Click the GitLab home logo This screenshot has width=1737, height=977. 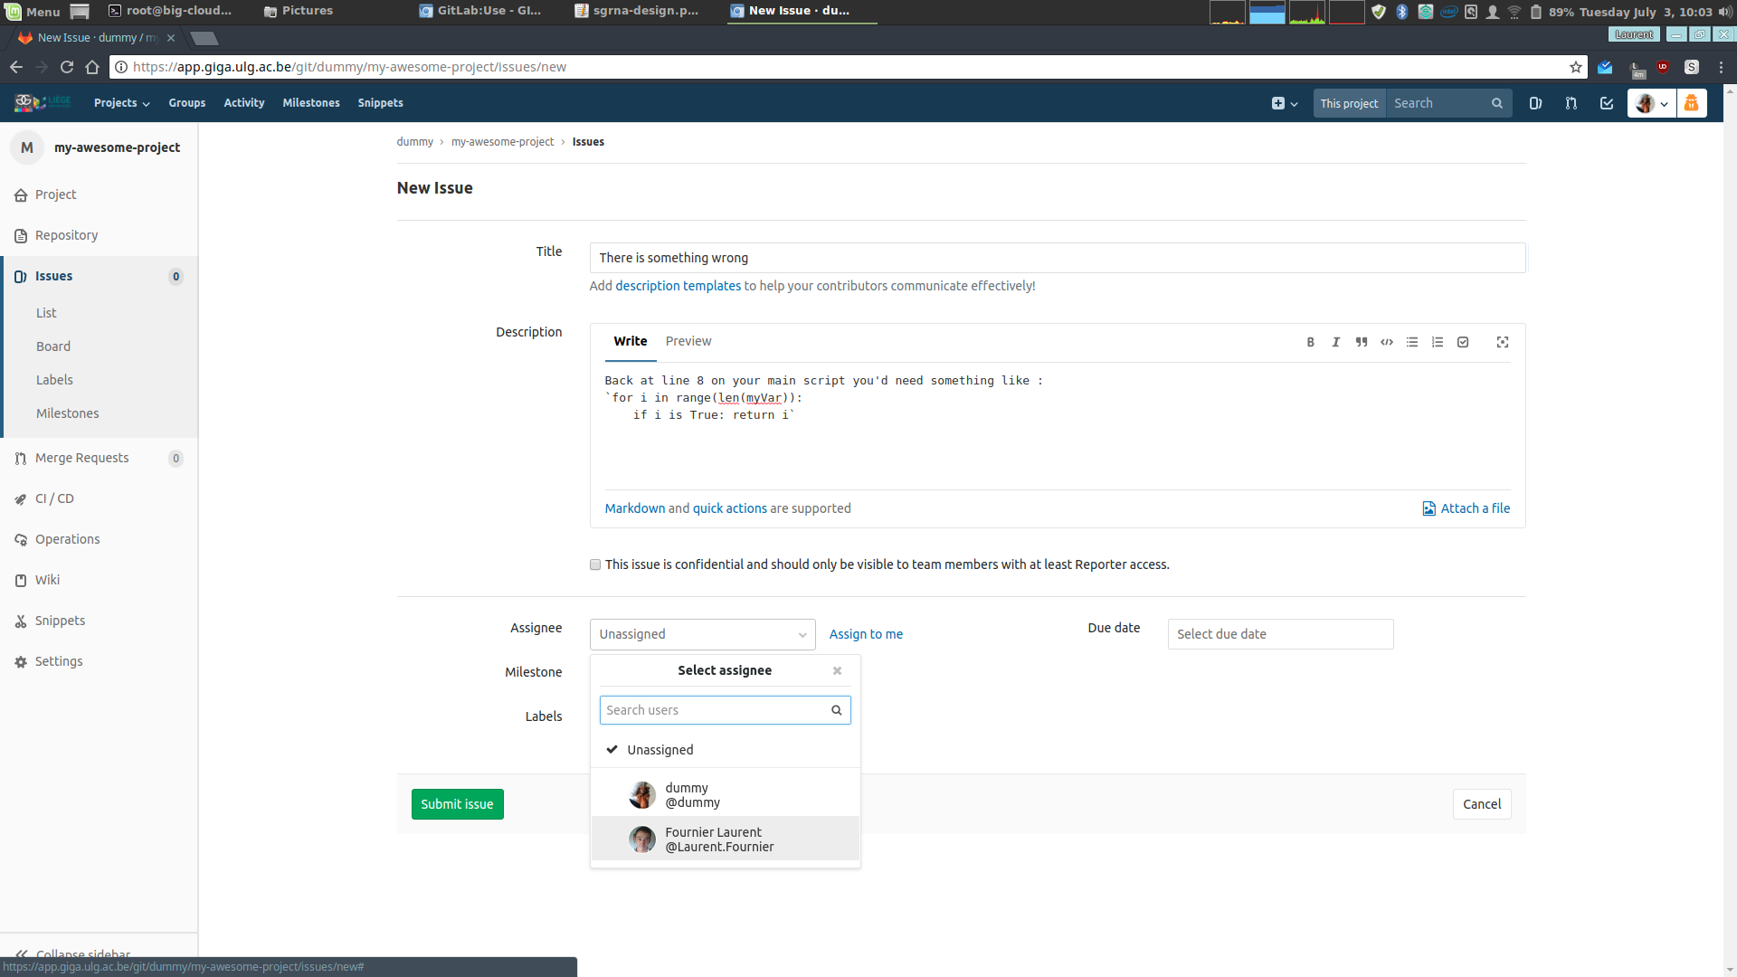point(41,102)
